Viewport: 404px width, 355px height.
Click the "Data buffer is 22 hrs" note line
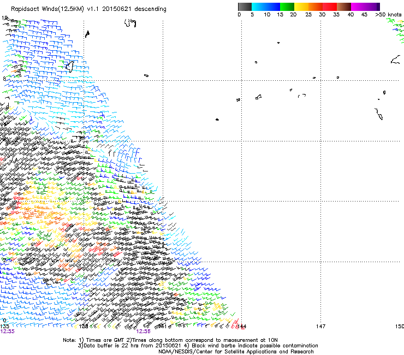198,346
